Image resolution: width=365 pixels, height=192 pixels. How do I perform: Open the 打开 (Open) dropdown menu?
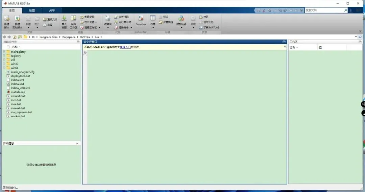[37, 27]
